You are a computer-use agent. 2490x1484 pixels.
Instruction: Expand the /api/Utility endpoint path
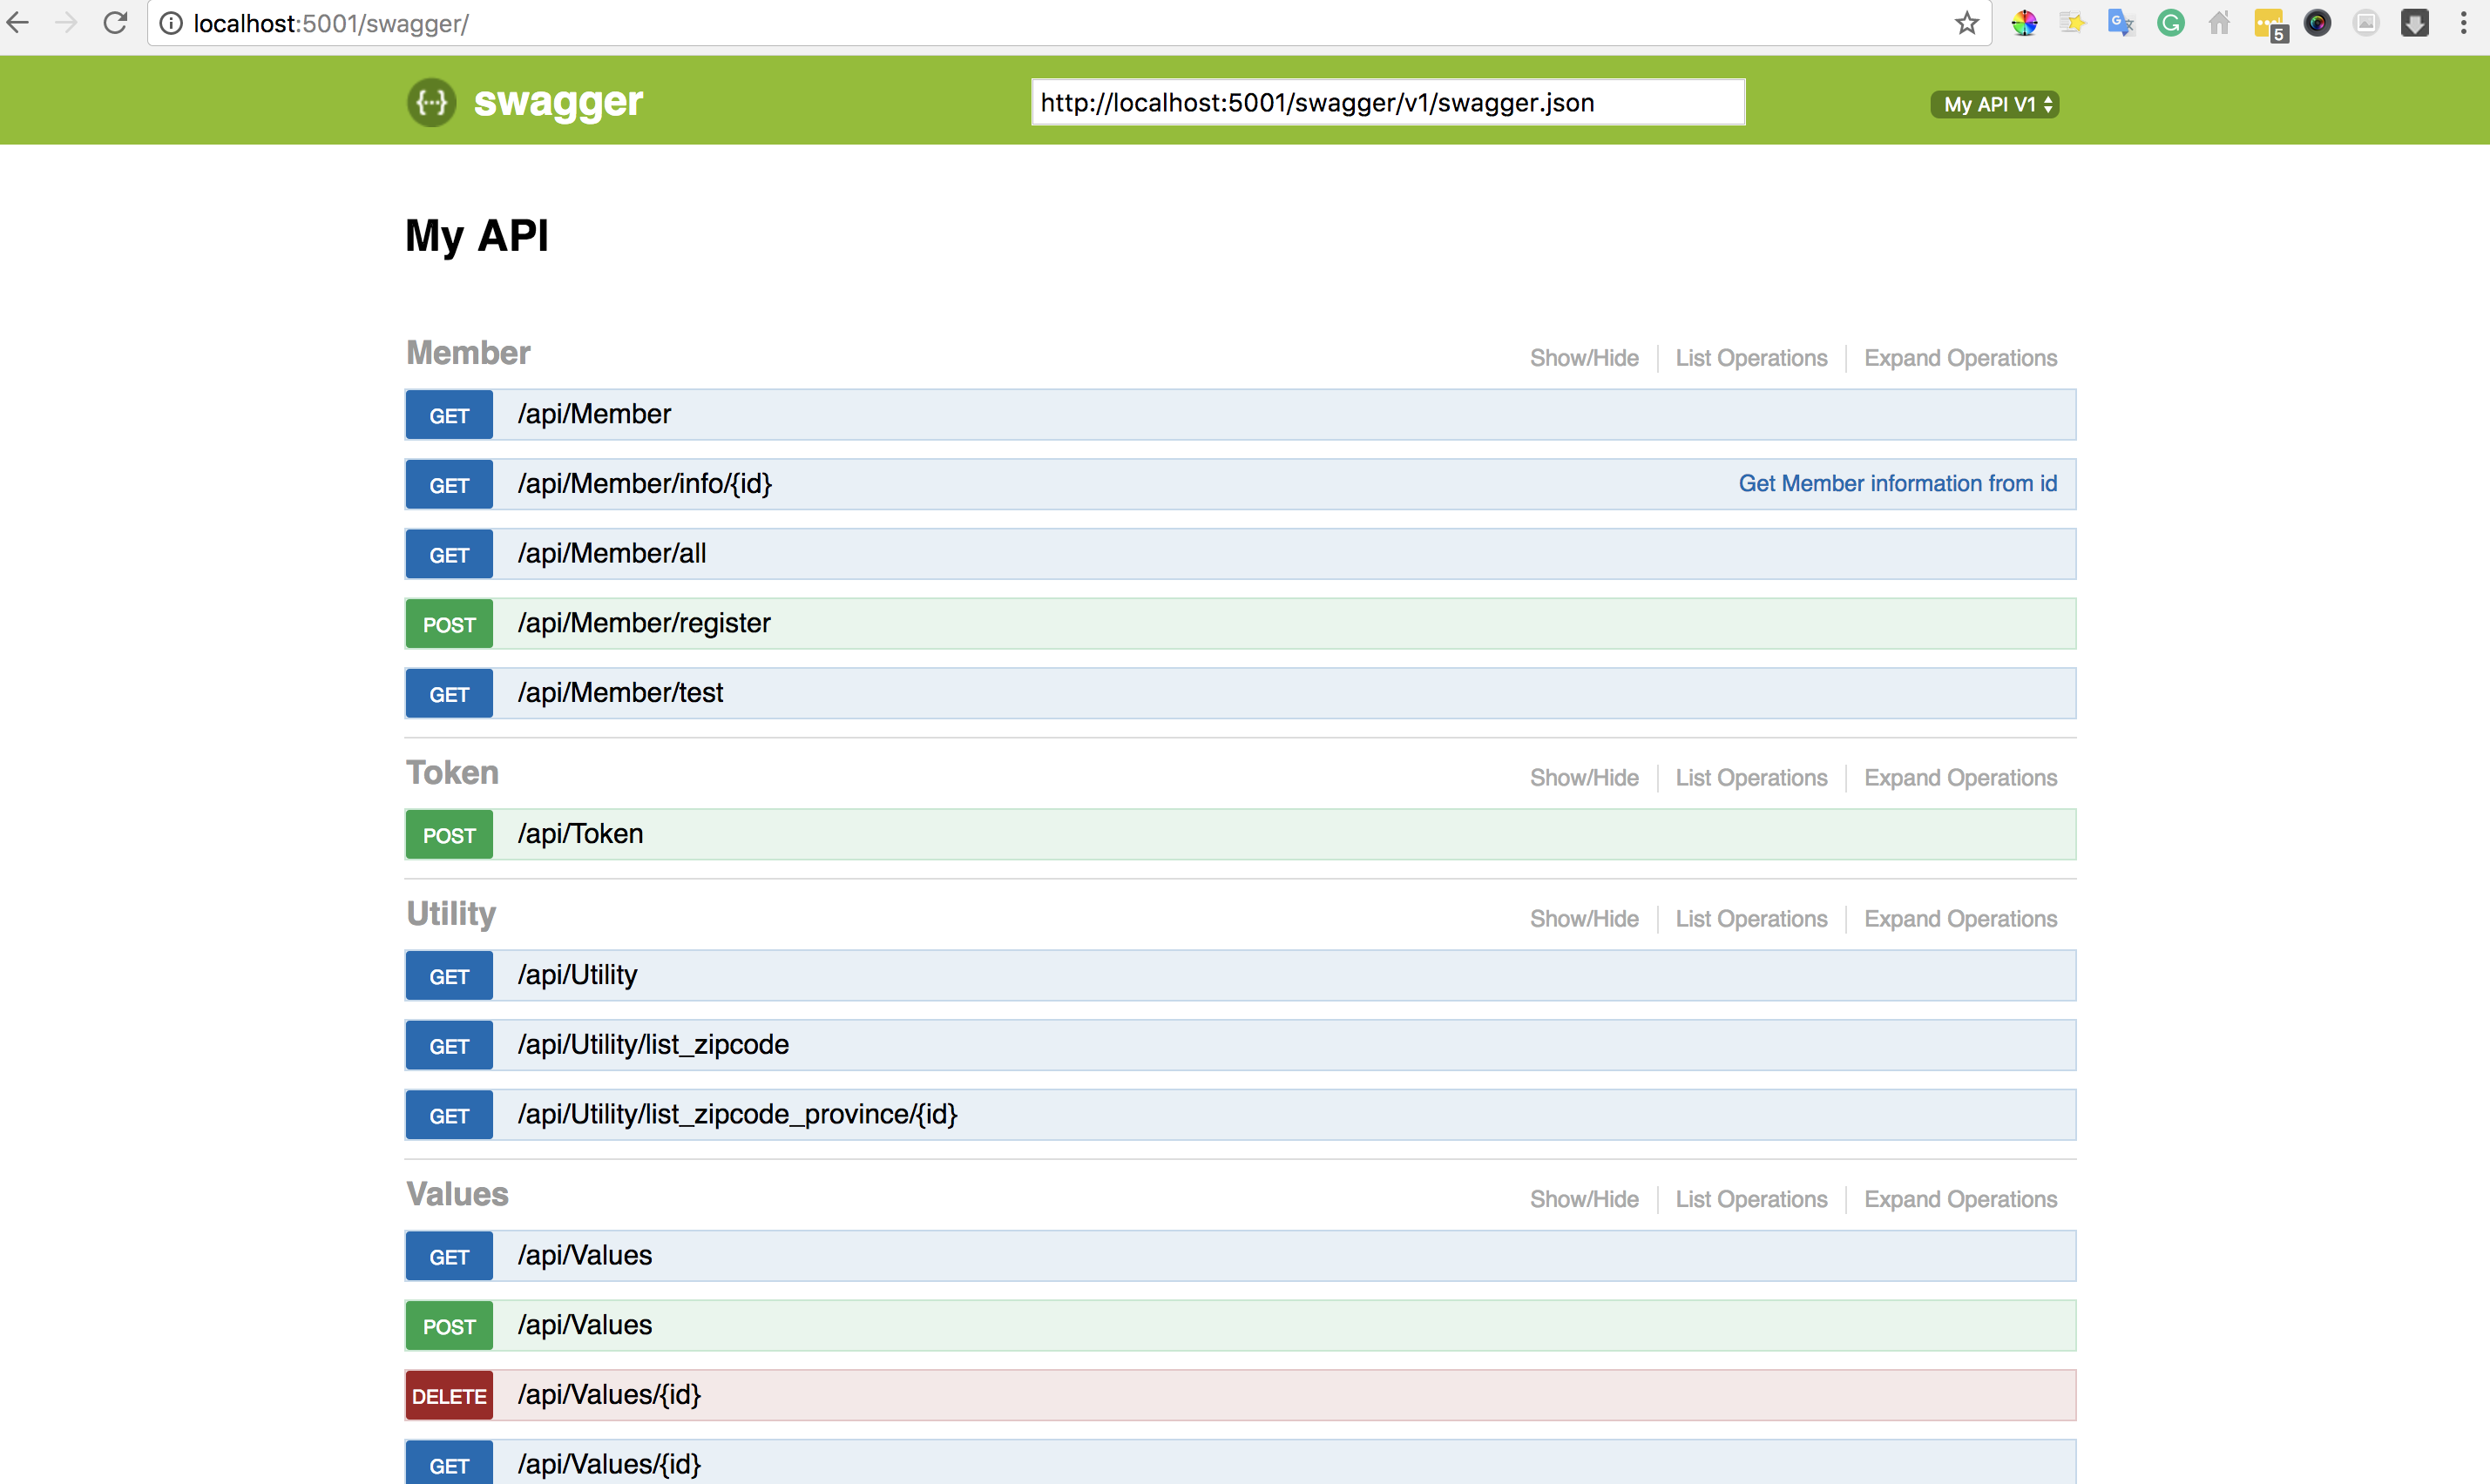pos(578,975)
